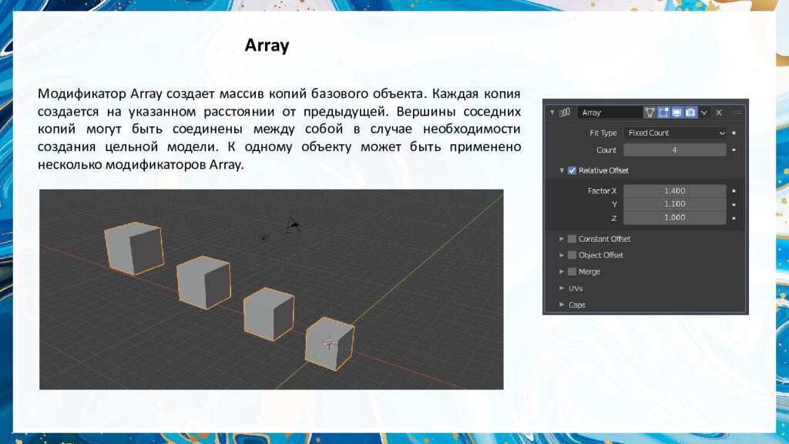
Task: Open the Fit Type dropdown
Action: 674,133
